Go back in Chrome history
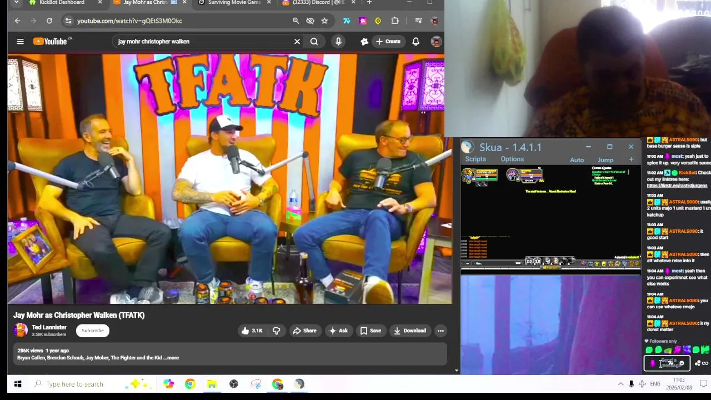The height and width of the screenshot is (400, 711). tap(17, 21)
